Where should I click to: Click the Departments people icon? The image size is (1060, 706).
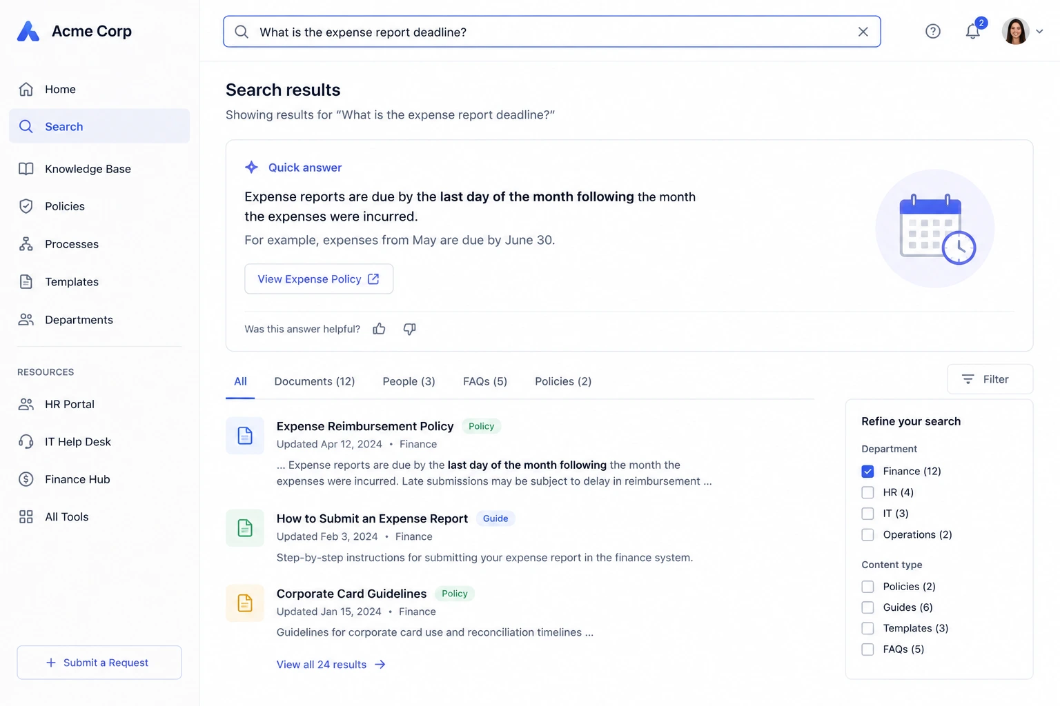pyautogui.click(x=26, y=319)
